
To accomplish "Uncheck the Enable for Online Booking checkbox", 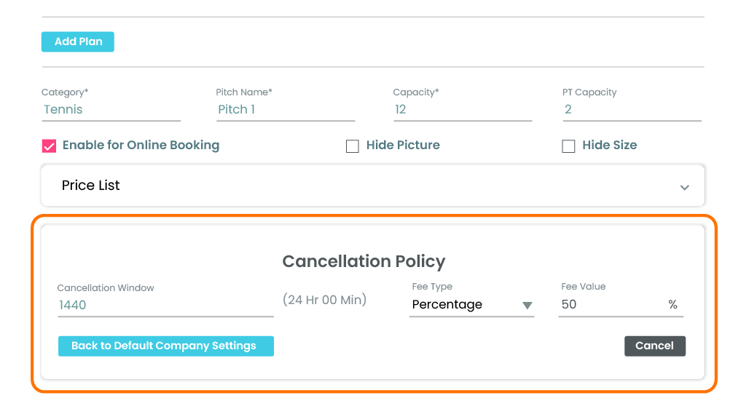I will tap(49, 146).
